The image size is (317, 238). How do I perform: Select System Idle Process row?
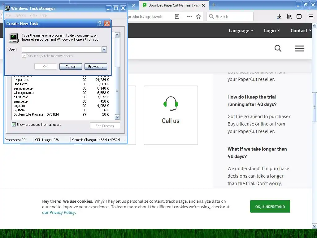[61, 114]
